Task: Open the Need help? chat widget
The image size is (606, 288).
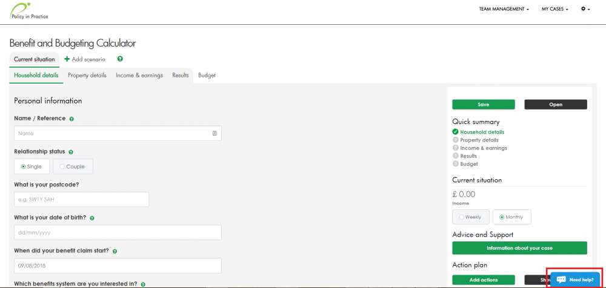Action: 575,280
